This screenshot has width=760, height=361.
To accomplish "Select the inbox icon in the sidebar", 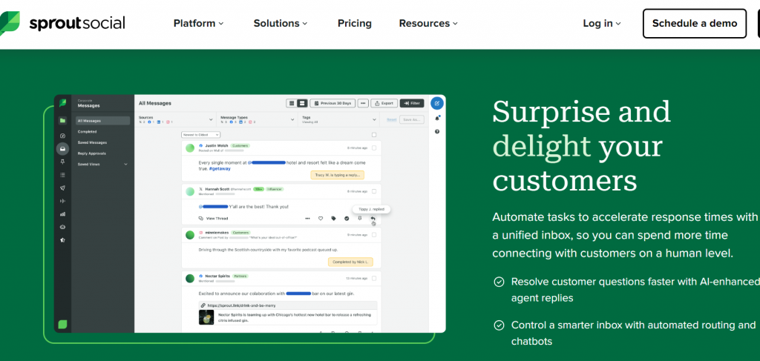I will tap(62, 149).
